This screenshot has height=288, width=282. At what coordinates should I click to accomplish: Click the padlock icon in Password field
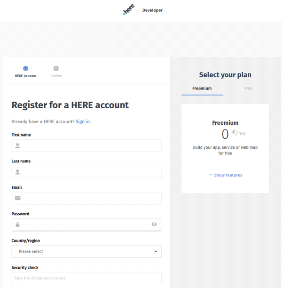tap(17, 224)
